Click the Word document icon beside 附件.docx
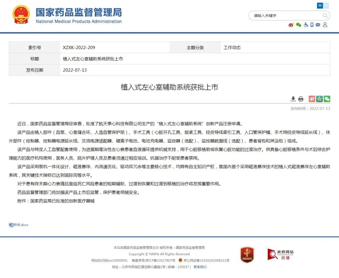 tap(11, 225)
